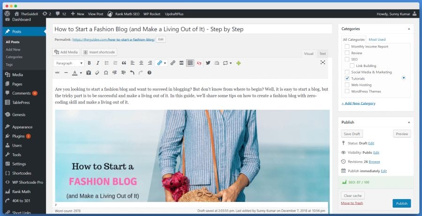Enable distraction-free writing mode

coord(323,62)
